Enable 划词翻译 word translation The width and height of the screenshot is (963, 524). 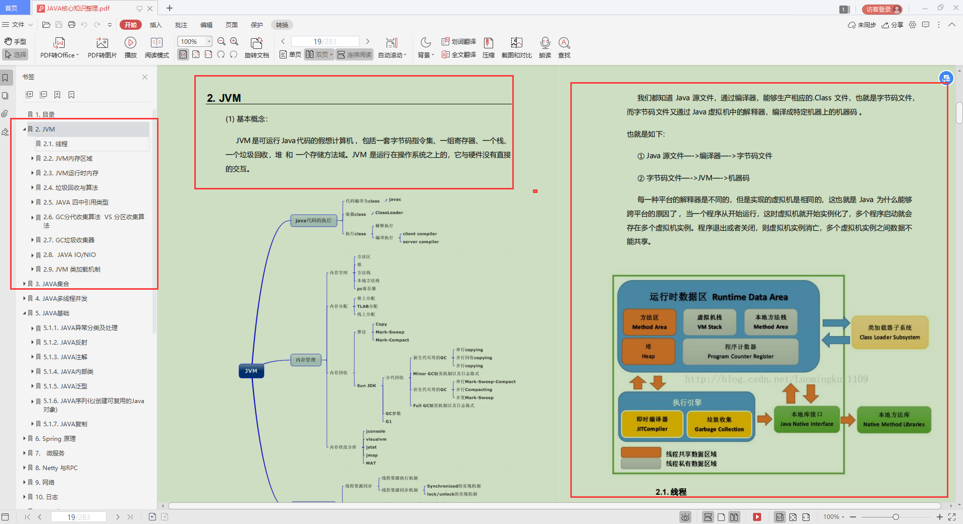click(458, 41)
